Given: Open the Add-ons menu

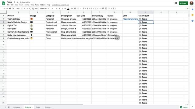Looking at the screenshot, I should pyautogui.click(x=43, y=5).
